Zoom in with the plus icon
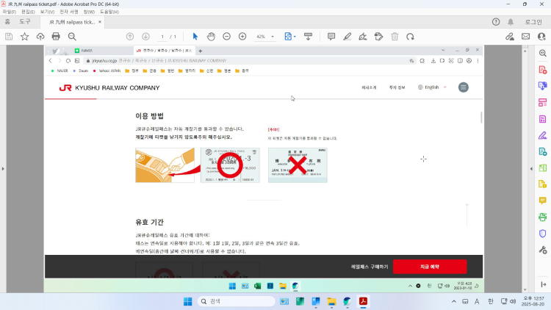The width and height of the screenshot is (551, 310). [242, 37]
